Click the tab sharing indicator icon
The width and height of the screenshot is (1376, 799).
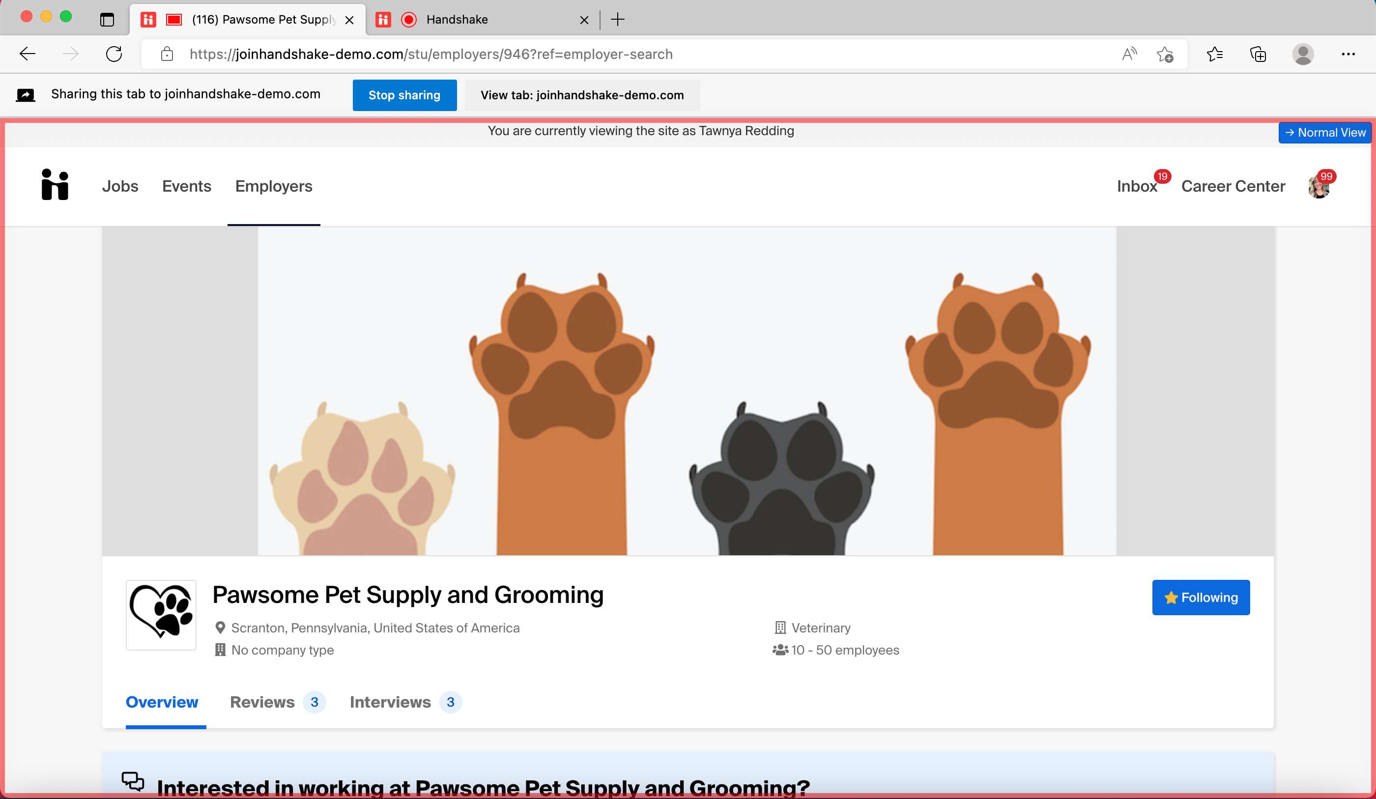click(25, 94)
